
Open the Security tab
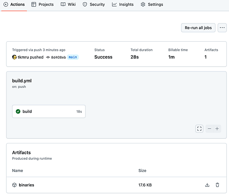pyautogui.click(x=94, y=5)
